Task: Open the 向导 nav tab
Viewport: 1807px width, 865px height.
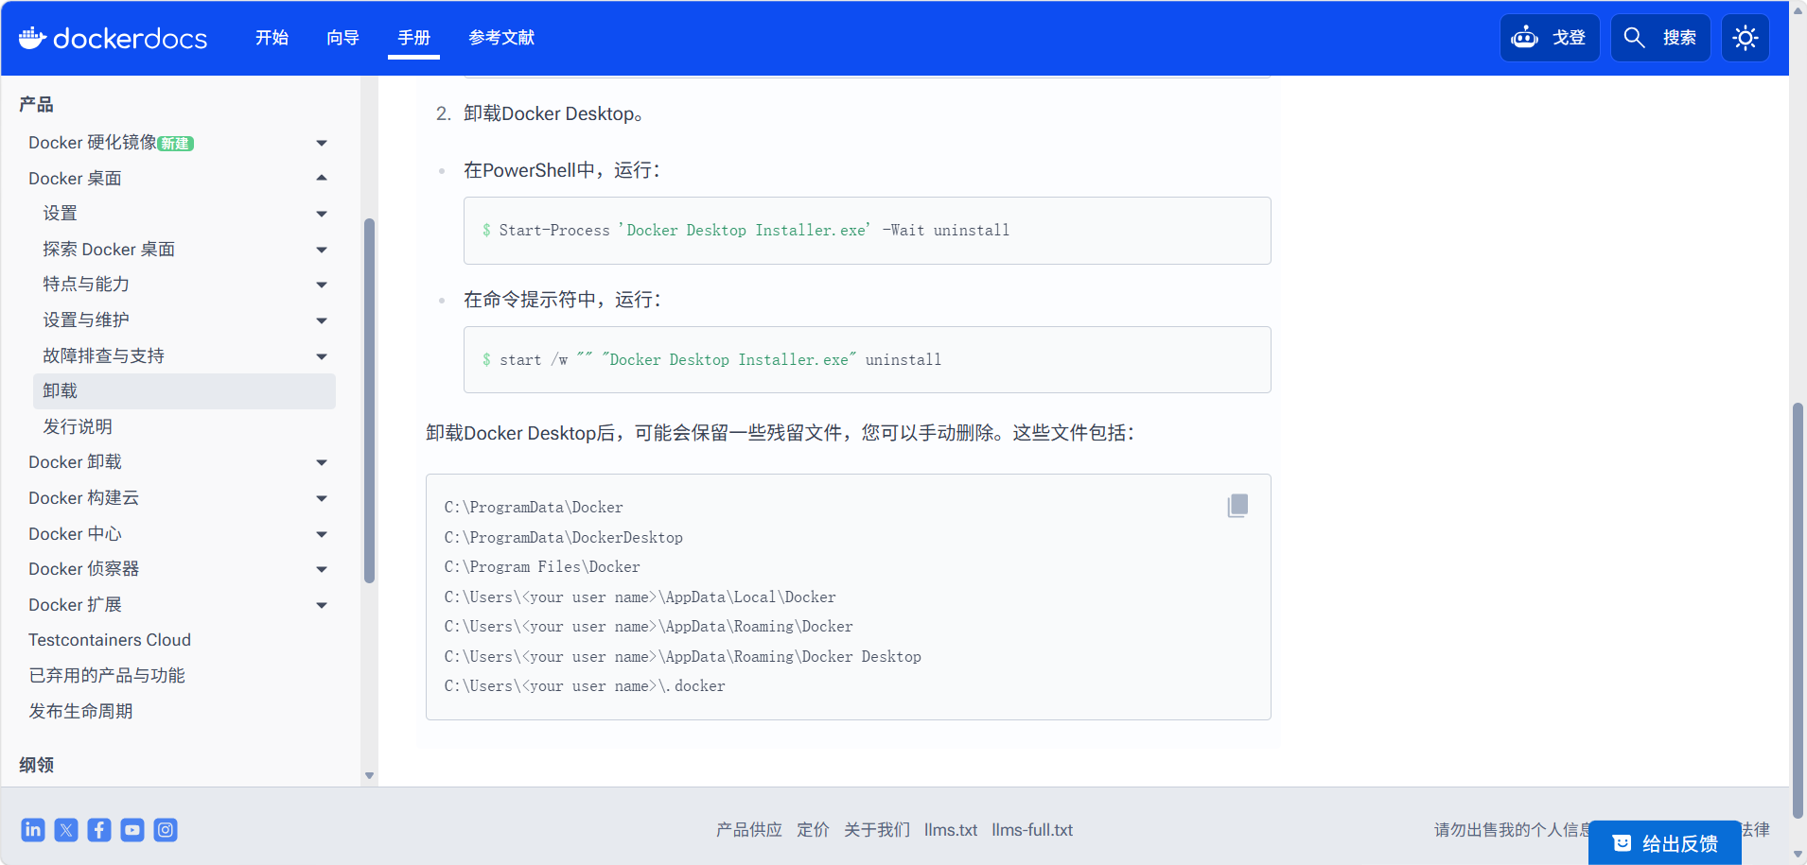Action: (x=342, y=38)
